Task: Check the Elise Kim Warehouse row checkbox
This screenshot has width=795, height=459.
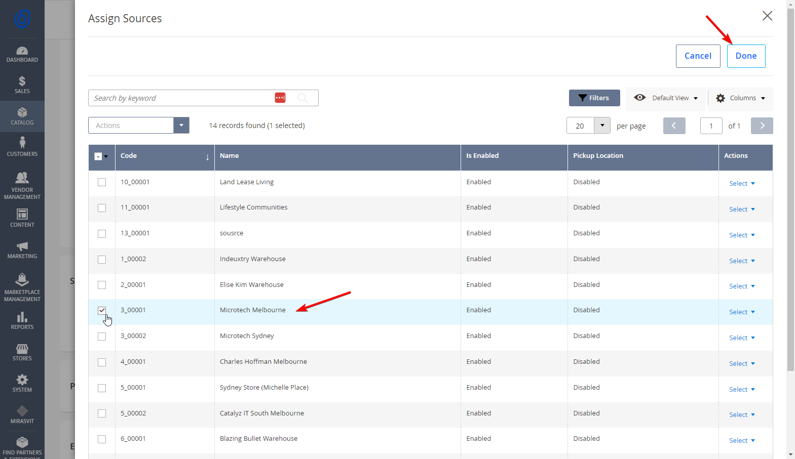Action: (x=102, y=285)
